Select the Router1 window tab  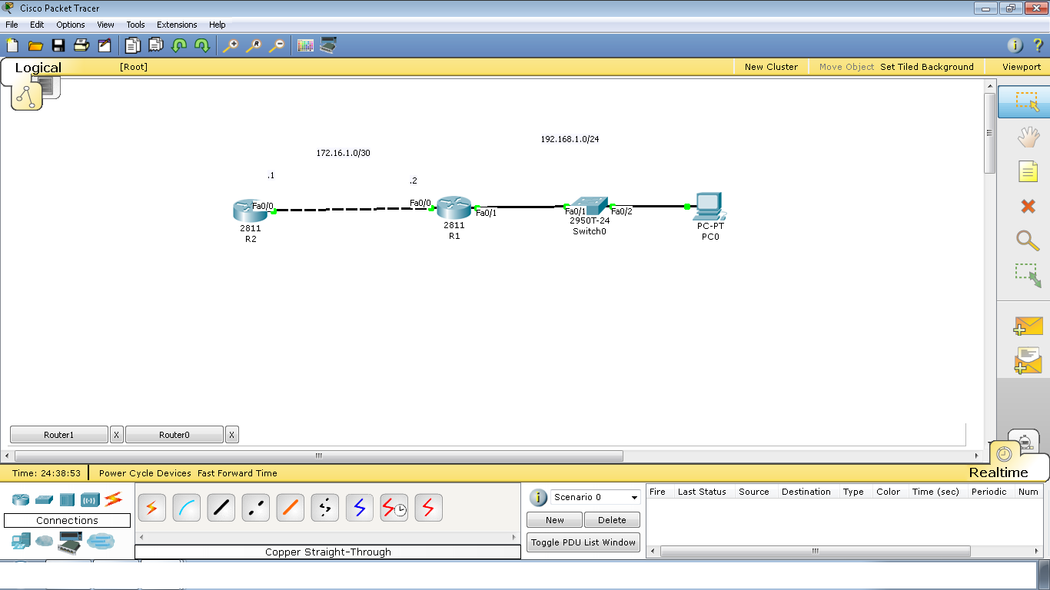click(x=59, y=435)
